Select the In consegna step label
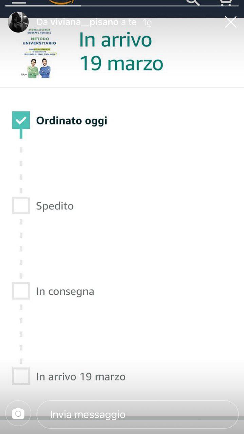244x434 pixels. tap(65, 292)
